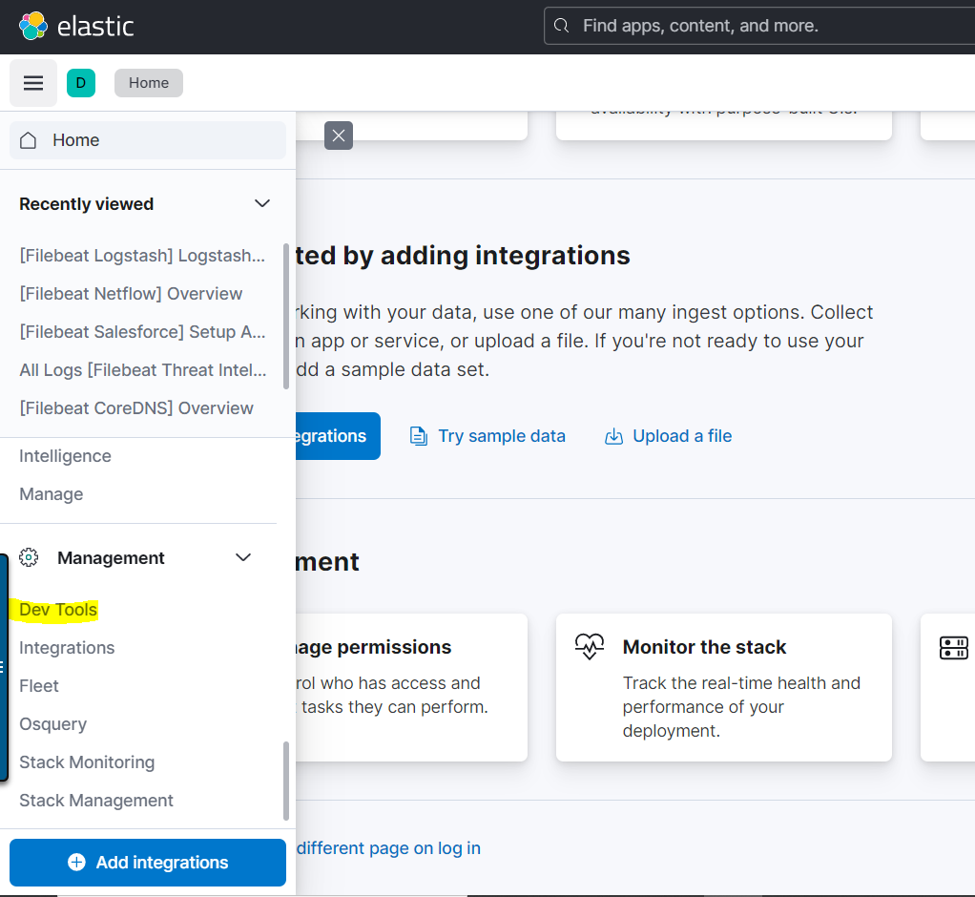Dismiss the banner with the X button
The height and width of the screenshot is (897, 975).
(x=338, y=136)
